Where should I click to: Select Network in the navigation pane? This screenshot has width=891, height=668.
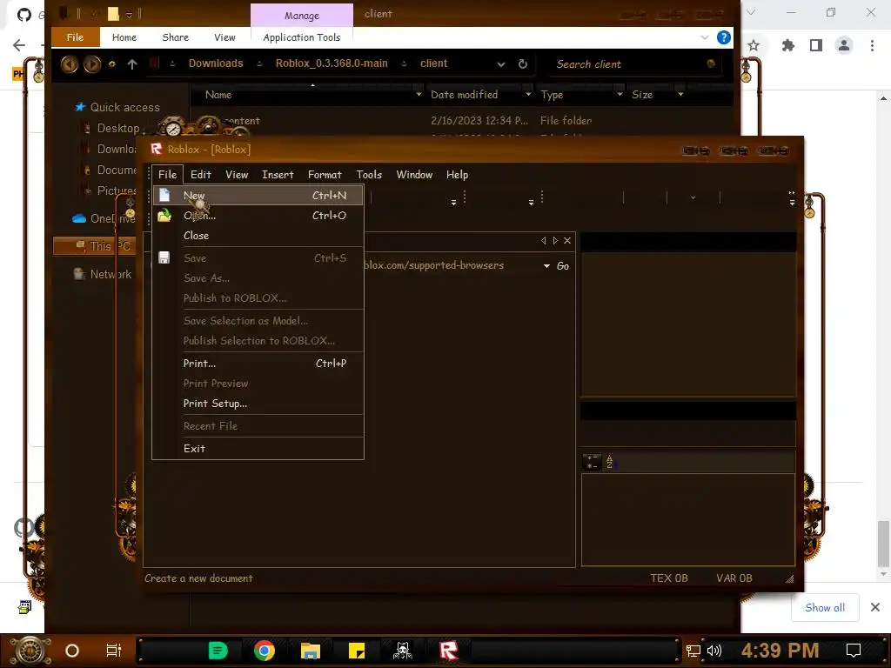point(111,274)
